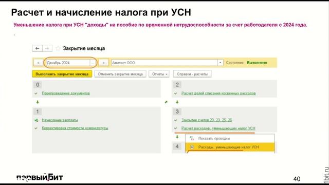The width and height of the screenshot is (329, 185).
Task: Open Начисление зарплаты link
Action: [60, 120]
